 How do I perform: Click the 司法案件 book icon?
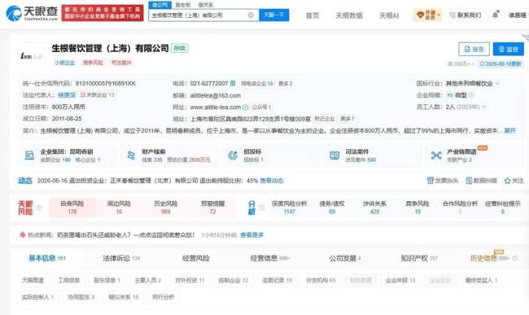(x=334, y=155)
